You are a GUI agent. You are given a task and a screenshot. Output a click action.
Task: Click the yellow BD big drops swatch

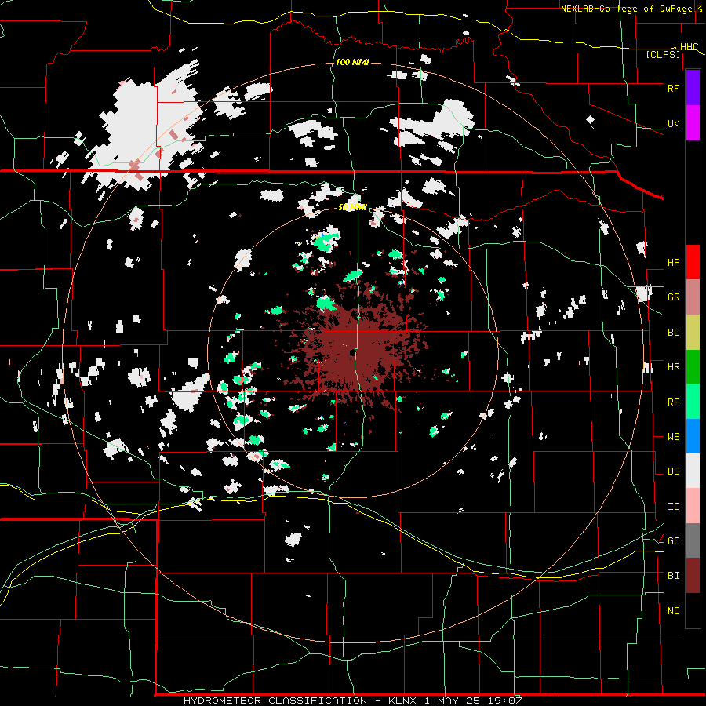pyautogui.click(x=693, y=333)
